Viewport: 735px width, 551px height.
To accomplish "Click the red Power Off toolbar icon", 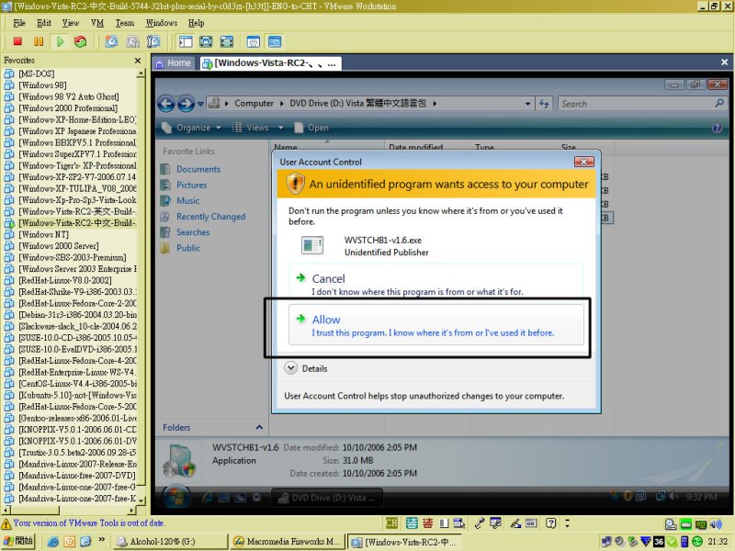I will tap(17, 41).
